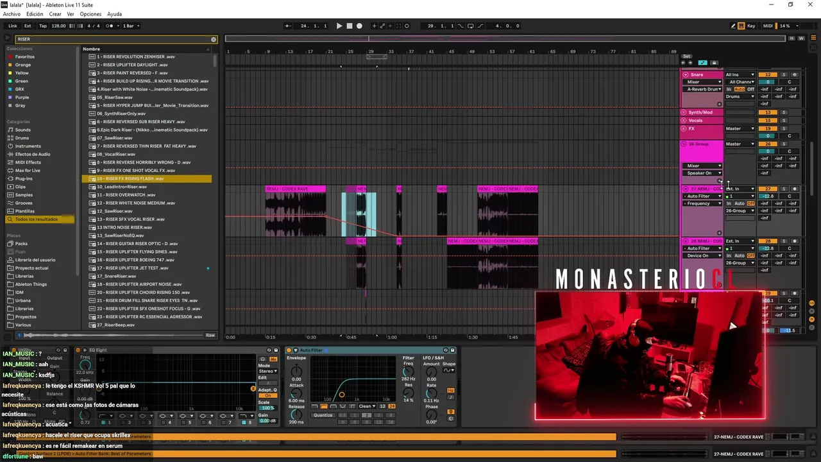
Task: Open the Max for Live category
Action: coord(28,171)
